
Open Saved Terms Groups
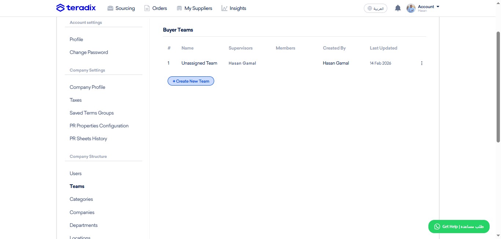[x=92, y=113]
